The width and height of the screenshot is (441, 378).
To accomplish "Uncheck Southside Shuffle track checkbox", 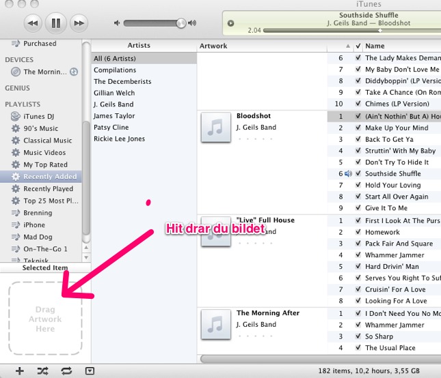I will 358,173.
